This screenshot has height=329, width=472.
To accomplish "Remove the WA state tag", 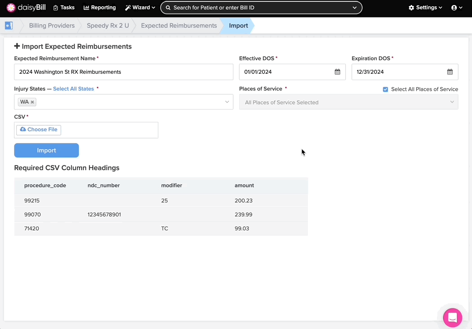I will pos(32,102).
